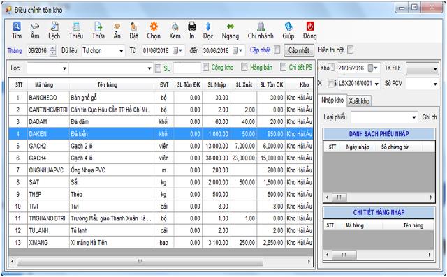This screenshot has height=277, width=447.
Task: Click the Ngang horizontal layout icon
Action: [x=230, y=27]
